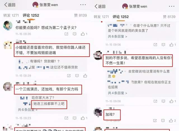The width and height of the screenshot is (179, 131).
Task: Repost the 11-16 09:36 comment
Action: point(66,34)
